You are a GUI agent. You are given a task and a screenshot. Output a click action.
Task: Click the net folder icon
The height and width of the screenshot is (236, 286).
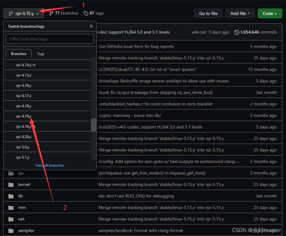pyautogui.click(x=11, y=219)
